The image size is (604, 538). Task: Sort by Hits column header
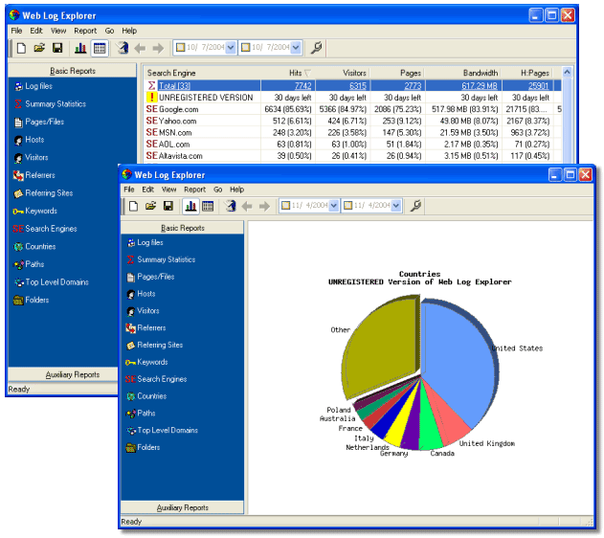(x=288, y=73)
